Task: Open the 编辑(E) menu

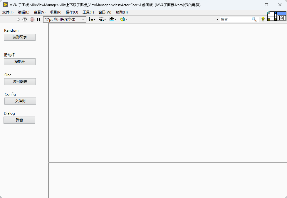Action: [24, 12]
